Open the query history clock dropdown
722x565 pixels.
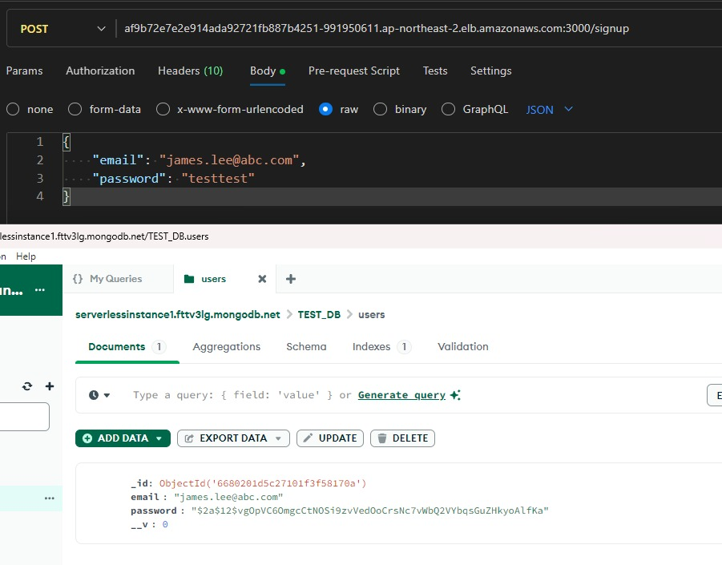[99, 395]
